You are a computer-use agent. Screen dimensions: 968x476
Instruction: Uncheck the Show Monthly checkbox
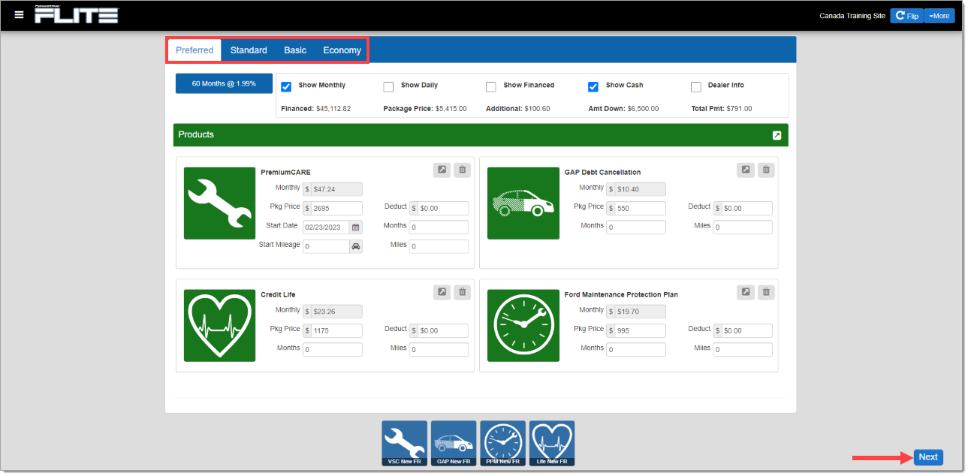[286, 86]
